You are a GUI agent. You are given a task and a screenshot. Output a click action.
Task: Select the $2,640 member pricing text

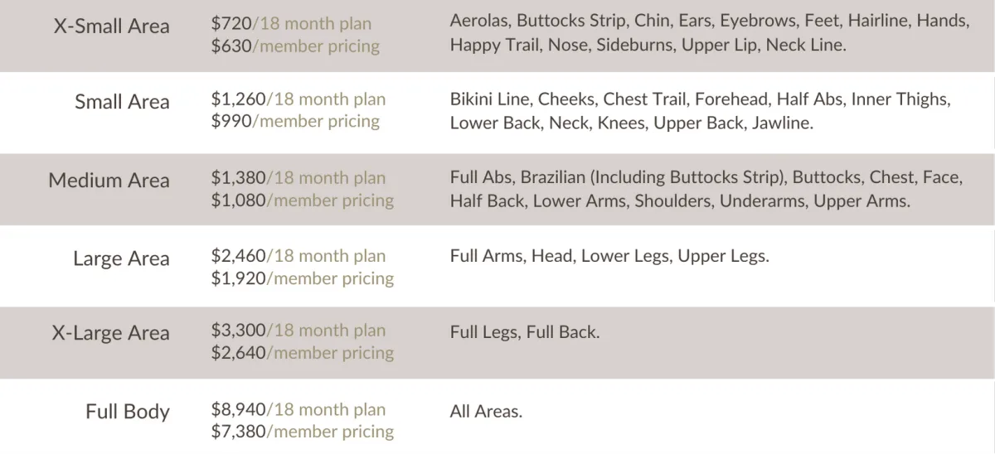pos(303,353)
